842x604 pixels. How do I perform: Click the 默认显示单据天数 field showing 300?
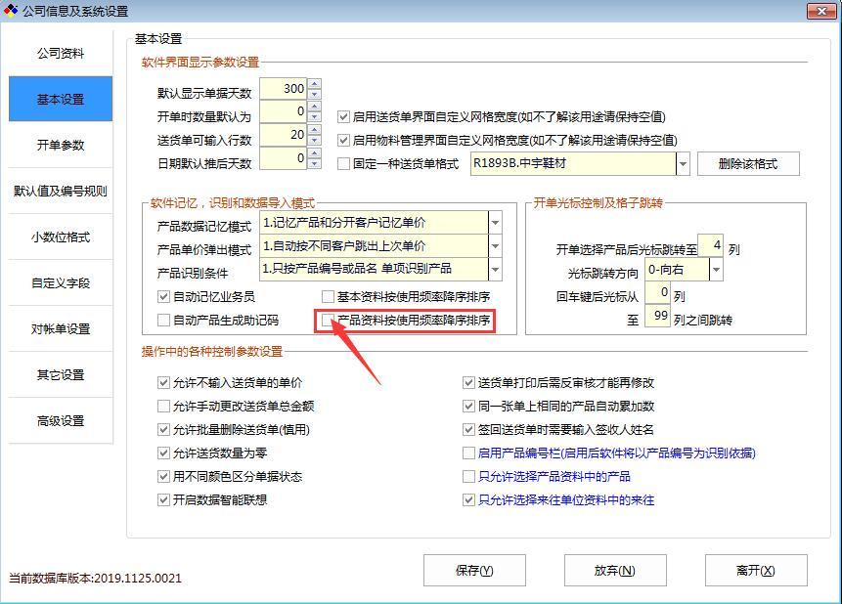(x=284, y=89)
